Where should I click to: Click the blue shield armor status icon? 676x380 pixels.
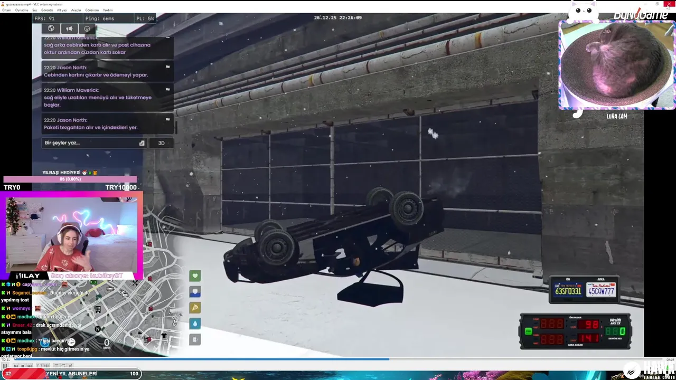[195, 291]
